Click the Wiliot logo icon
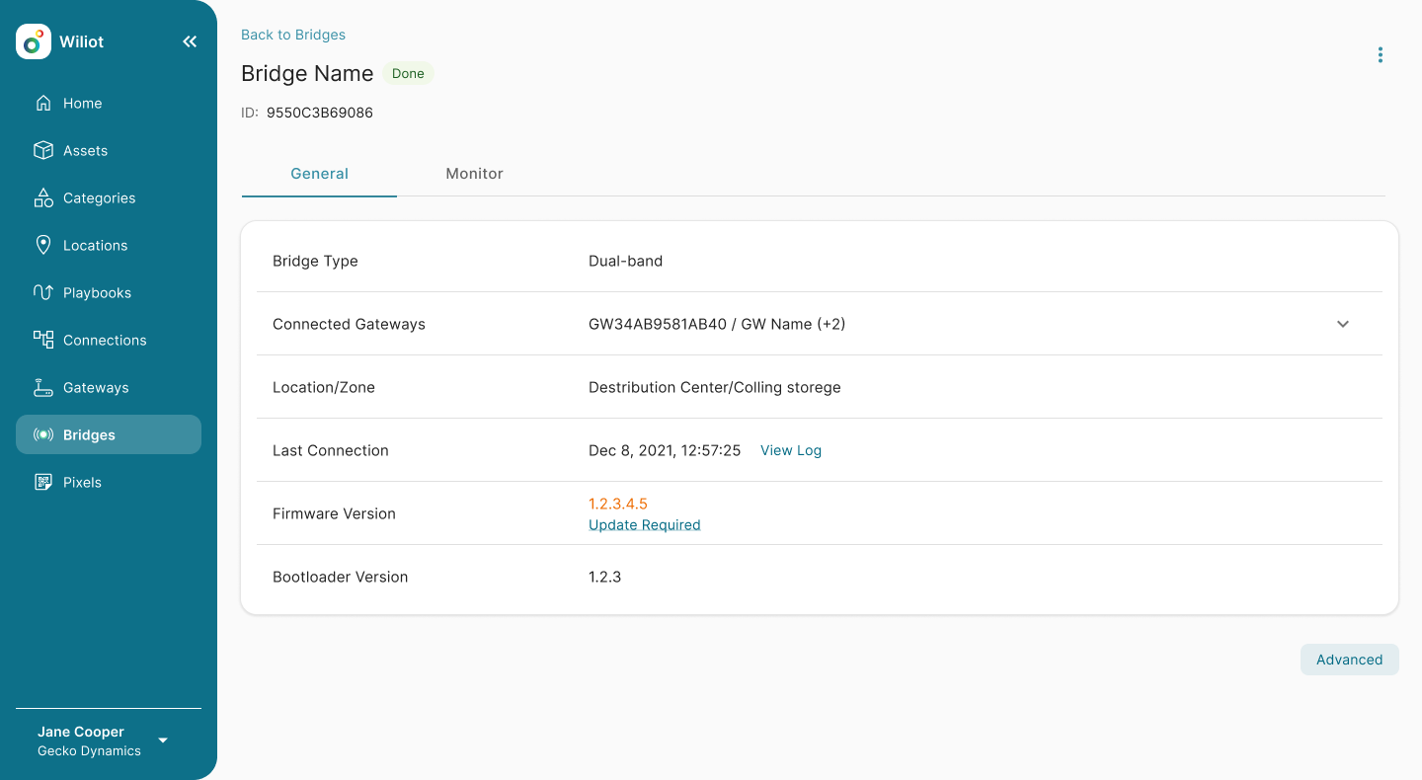Image resolution: width=1422 pixels, height=780 pixels. [34, 41]
